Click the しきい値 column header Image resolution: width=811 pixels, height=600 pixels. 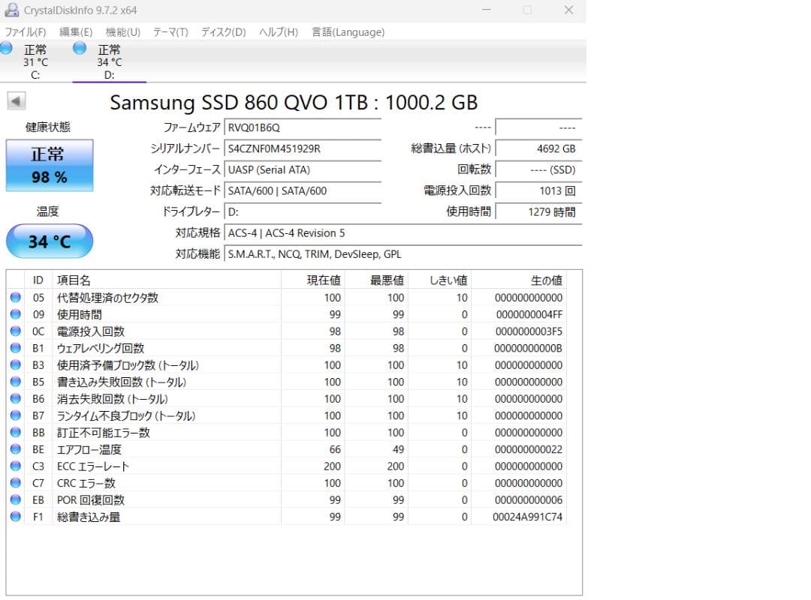tap(439, 280)
